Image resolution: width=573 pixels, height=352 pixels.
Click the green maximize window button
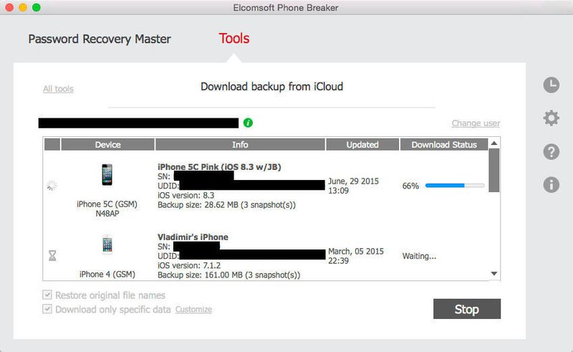pos(37,7)
